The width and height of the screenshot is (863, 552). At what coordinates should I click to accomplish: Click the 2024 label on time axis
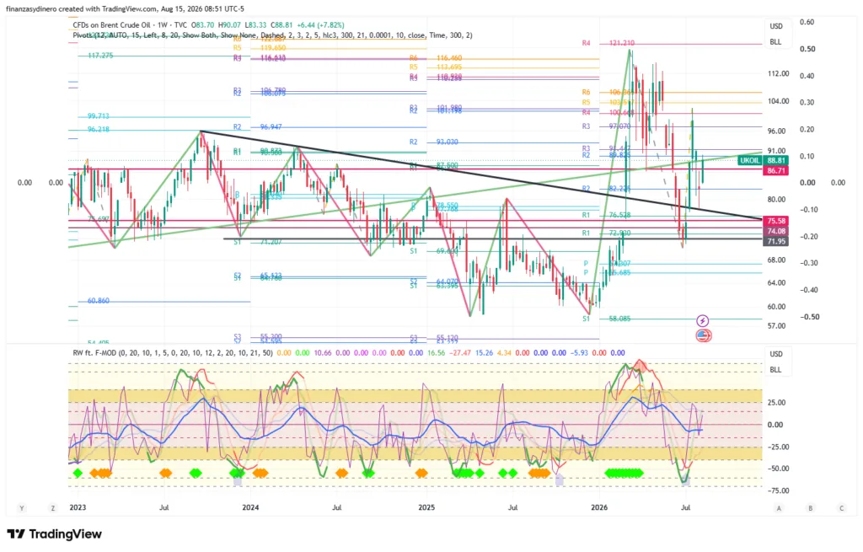coord(250,506)
